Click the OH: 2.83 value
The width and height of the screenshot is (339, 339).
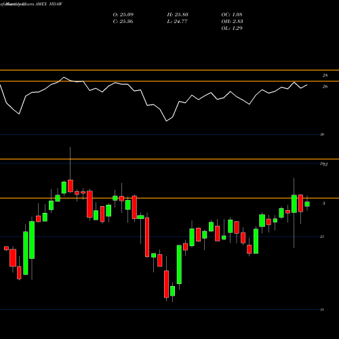[232, 22]
